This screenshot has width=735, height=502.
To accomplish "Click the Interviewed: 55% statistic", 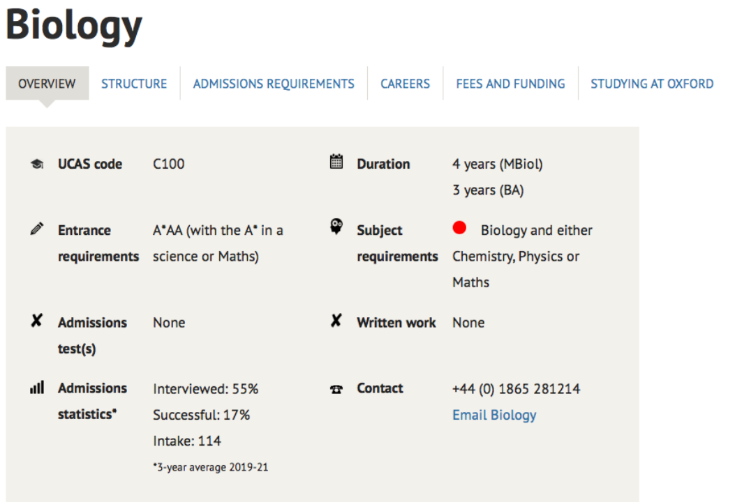I will tap(206, 388).
